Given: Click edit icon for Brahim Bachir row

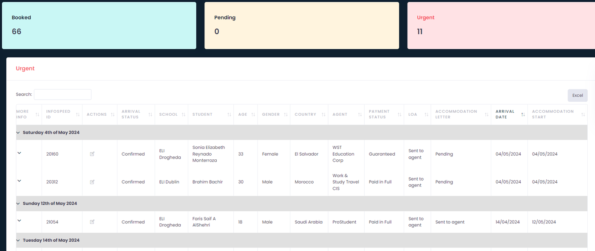Looking at the screenshot, I should [92, 182].
